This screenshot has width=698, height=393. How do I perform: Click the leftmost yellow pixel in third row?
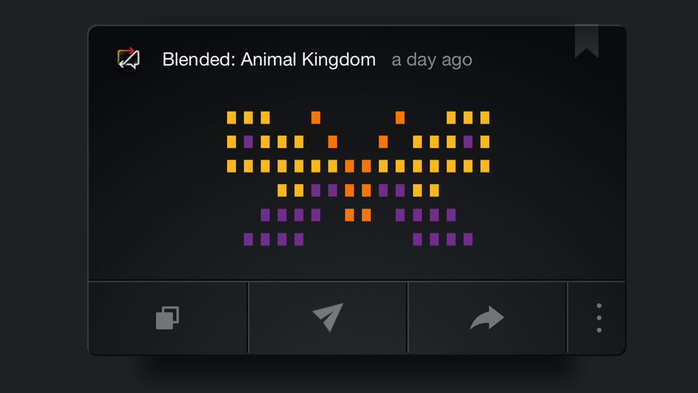click(231, 166)
